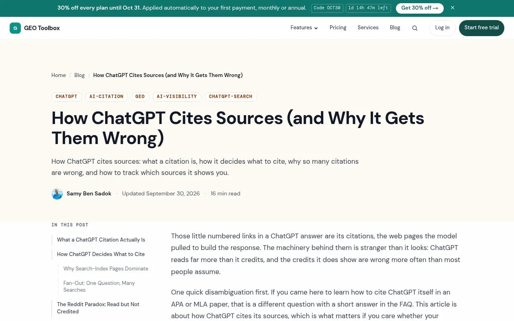Navigate to 'Why Search-Index Pages Dominate' subsection
The height and width of the screenshot is (321, 514).
[x=106, y=269]
